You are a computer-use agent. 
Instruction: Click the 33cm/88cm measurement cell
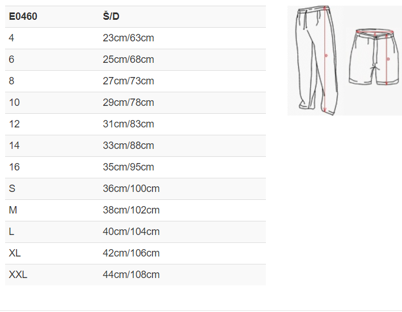pos(129,146)
